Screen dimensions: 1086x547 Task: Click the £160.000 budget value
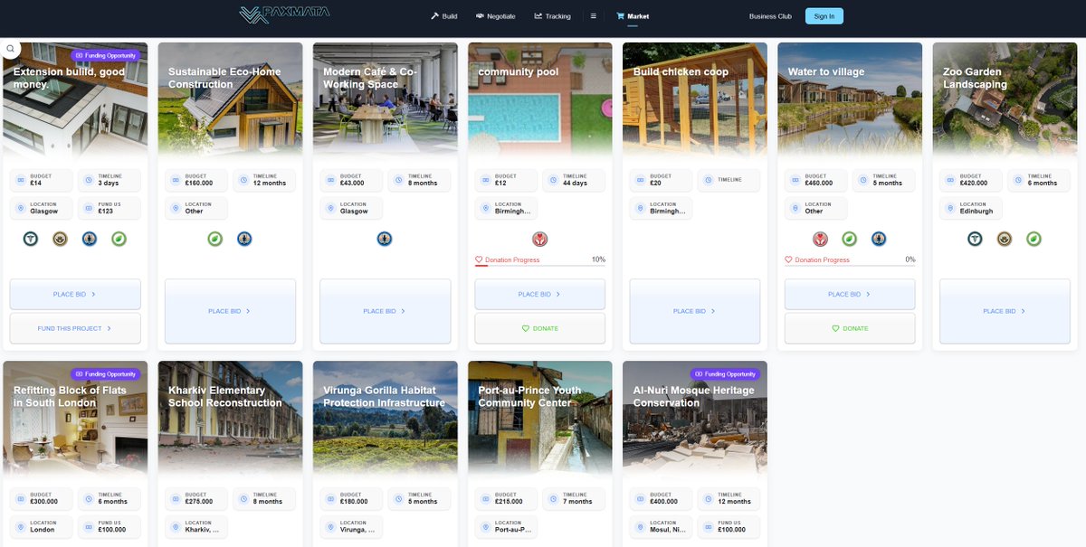click(199, 184)
